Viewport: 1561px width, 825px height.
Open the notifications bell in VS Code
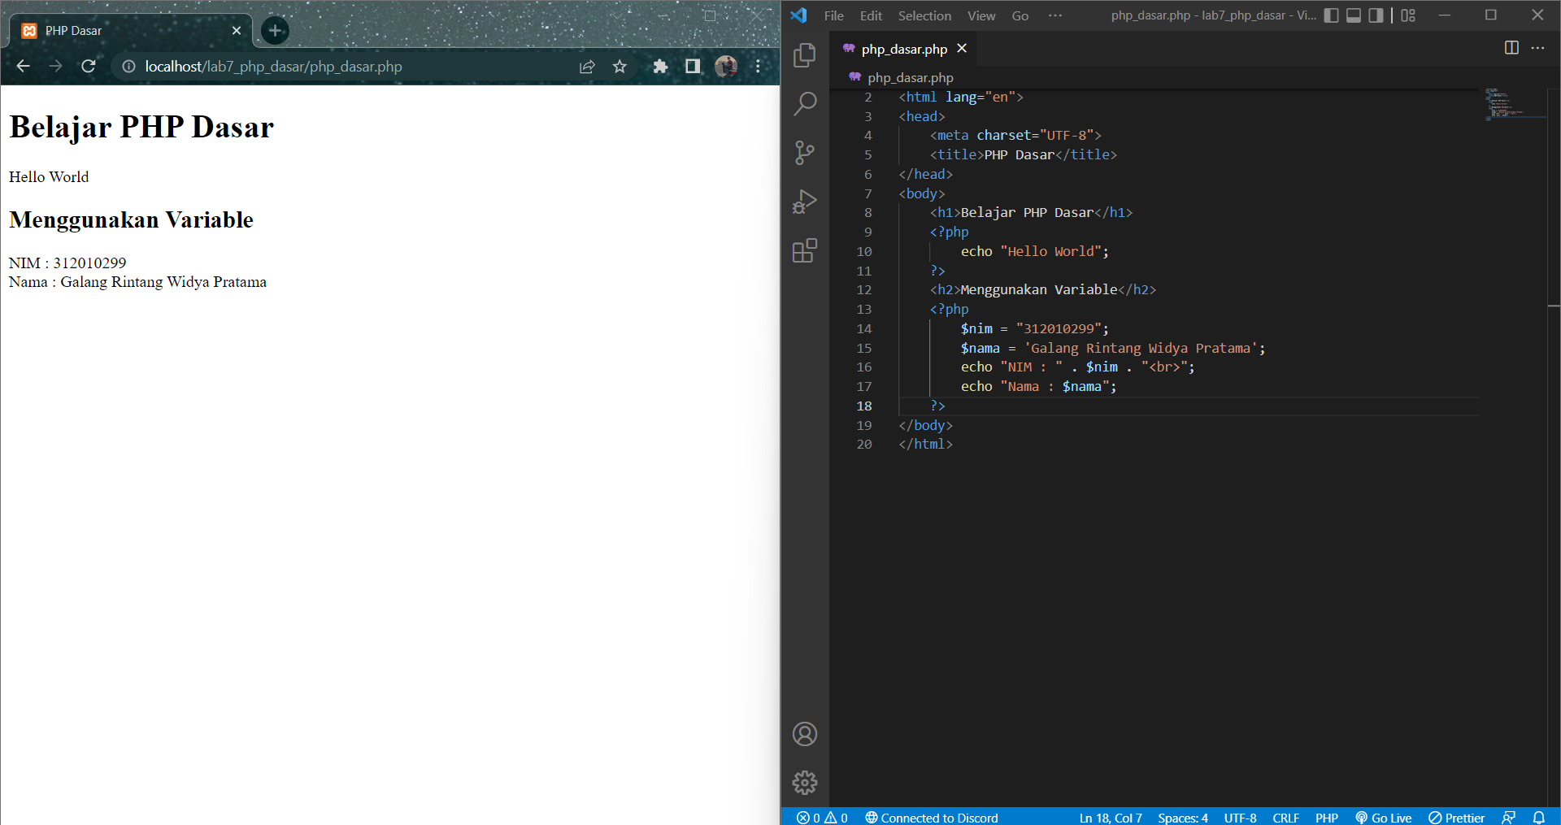click(1540, 818)
